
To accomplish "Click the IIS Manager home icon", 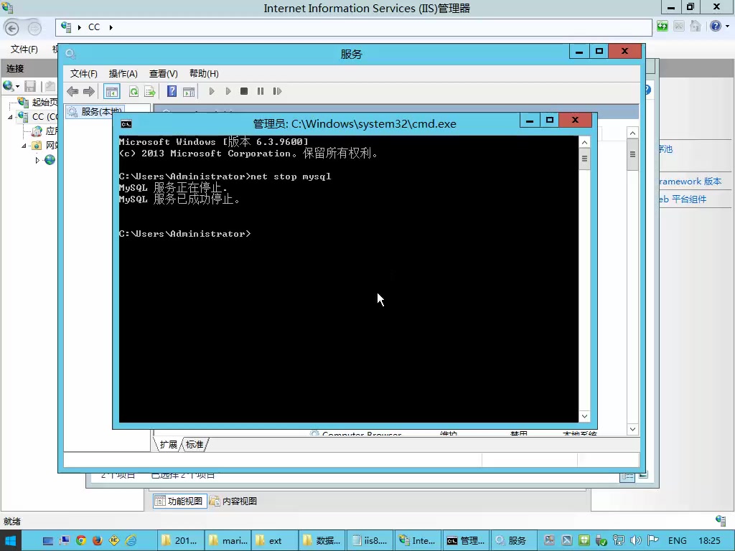I will click(695, 27).
